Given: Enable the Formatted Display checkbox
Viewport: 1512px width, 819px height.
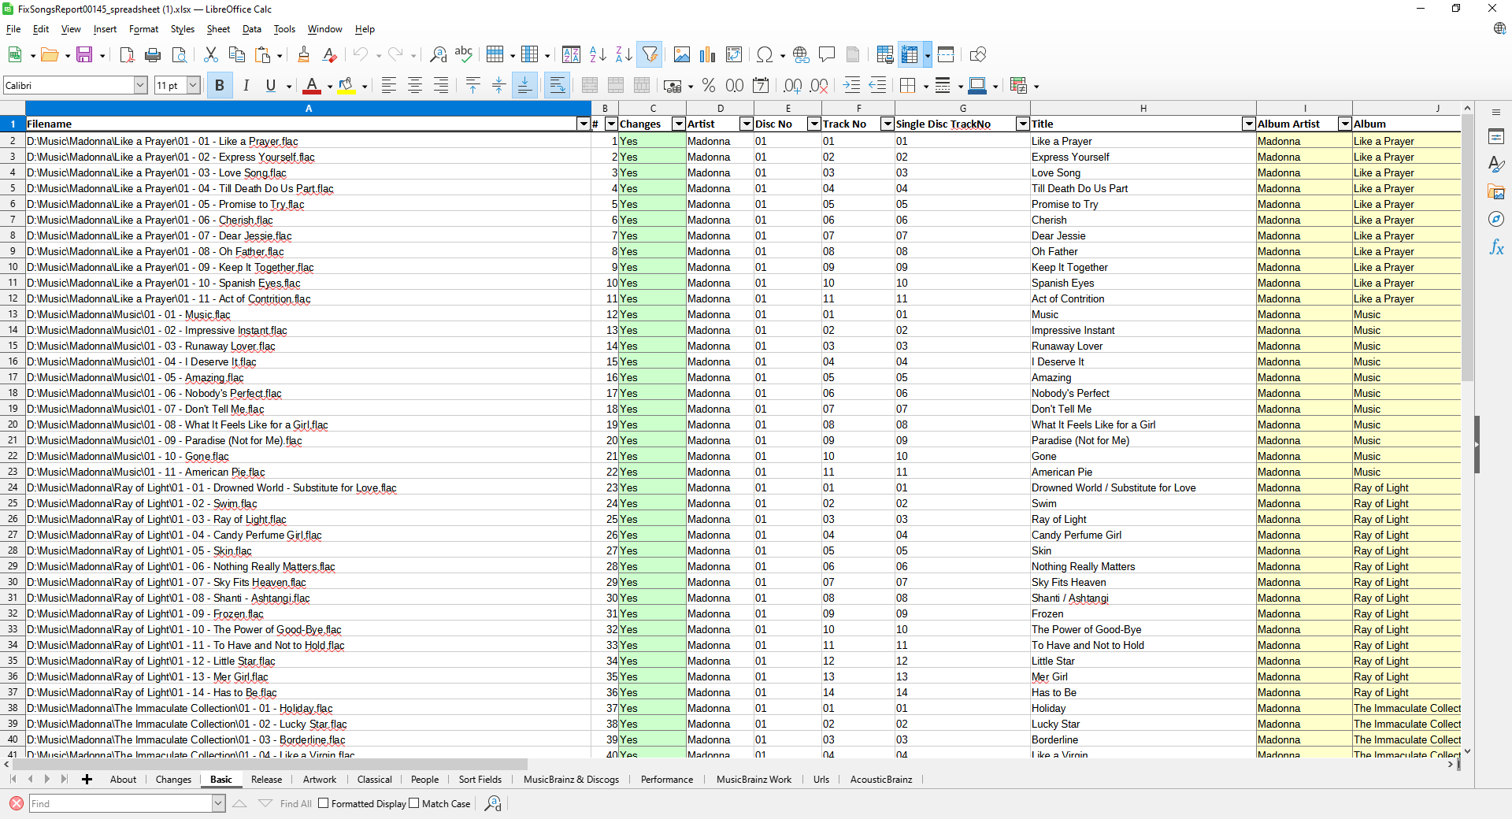Looking at the screenshot, I should 323,803.
